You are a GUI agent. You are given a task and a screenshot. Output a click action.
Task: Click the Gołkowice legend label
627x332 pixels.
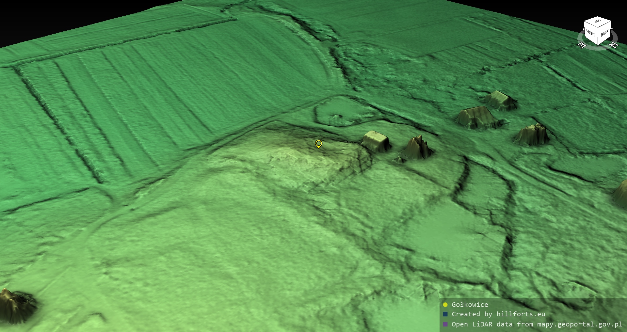pos(470,305)
